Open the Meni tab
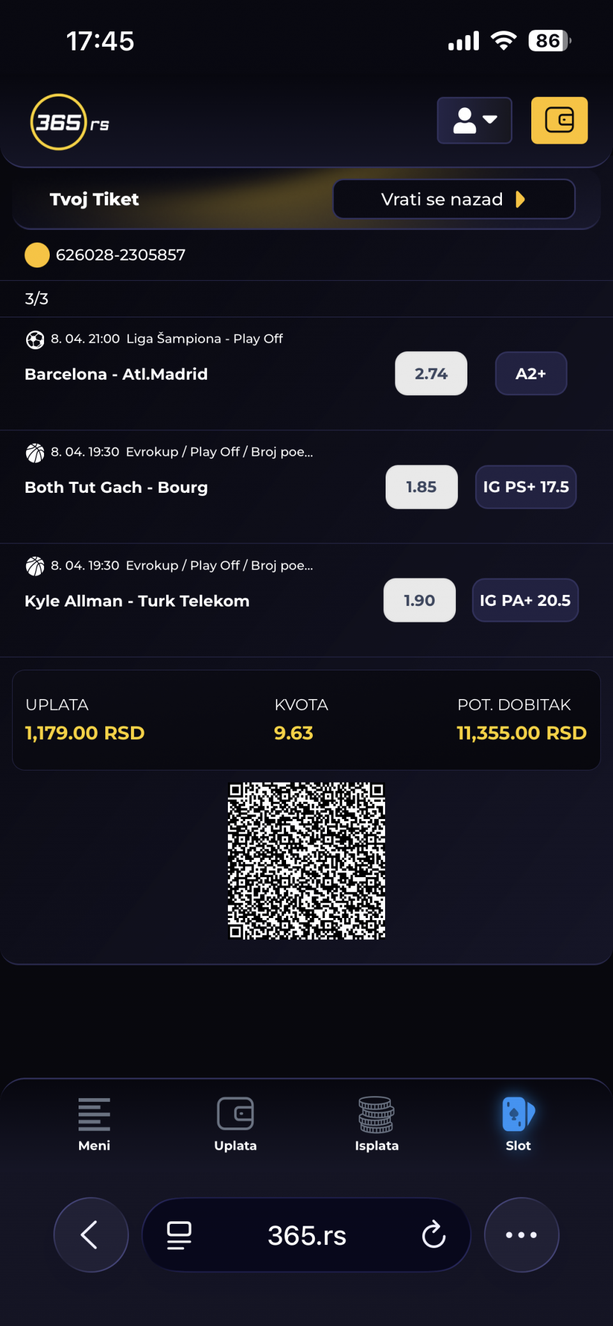 pyautogui.click(x=95, y=1124)
